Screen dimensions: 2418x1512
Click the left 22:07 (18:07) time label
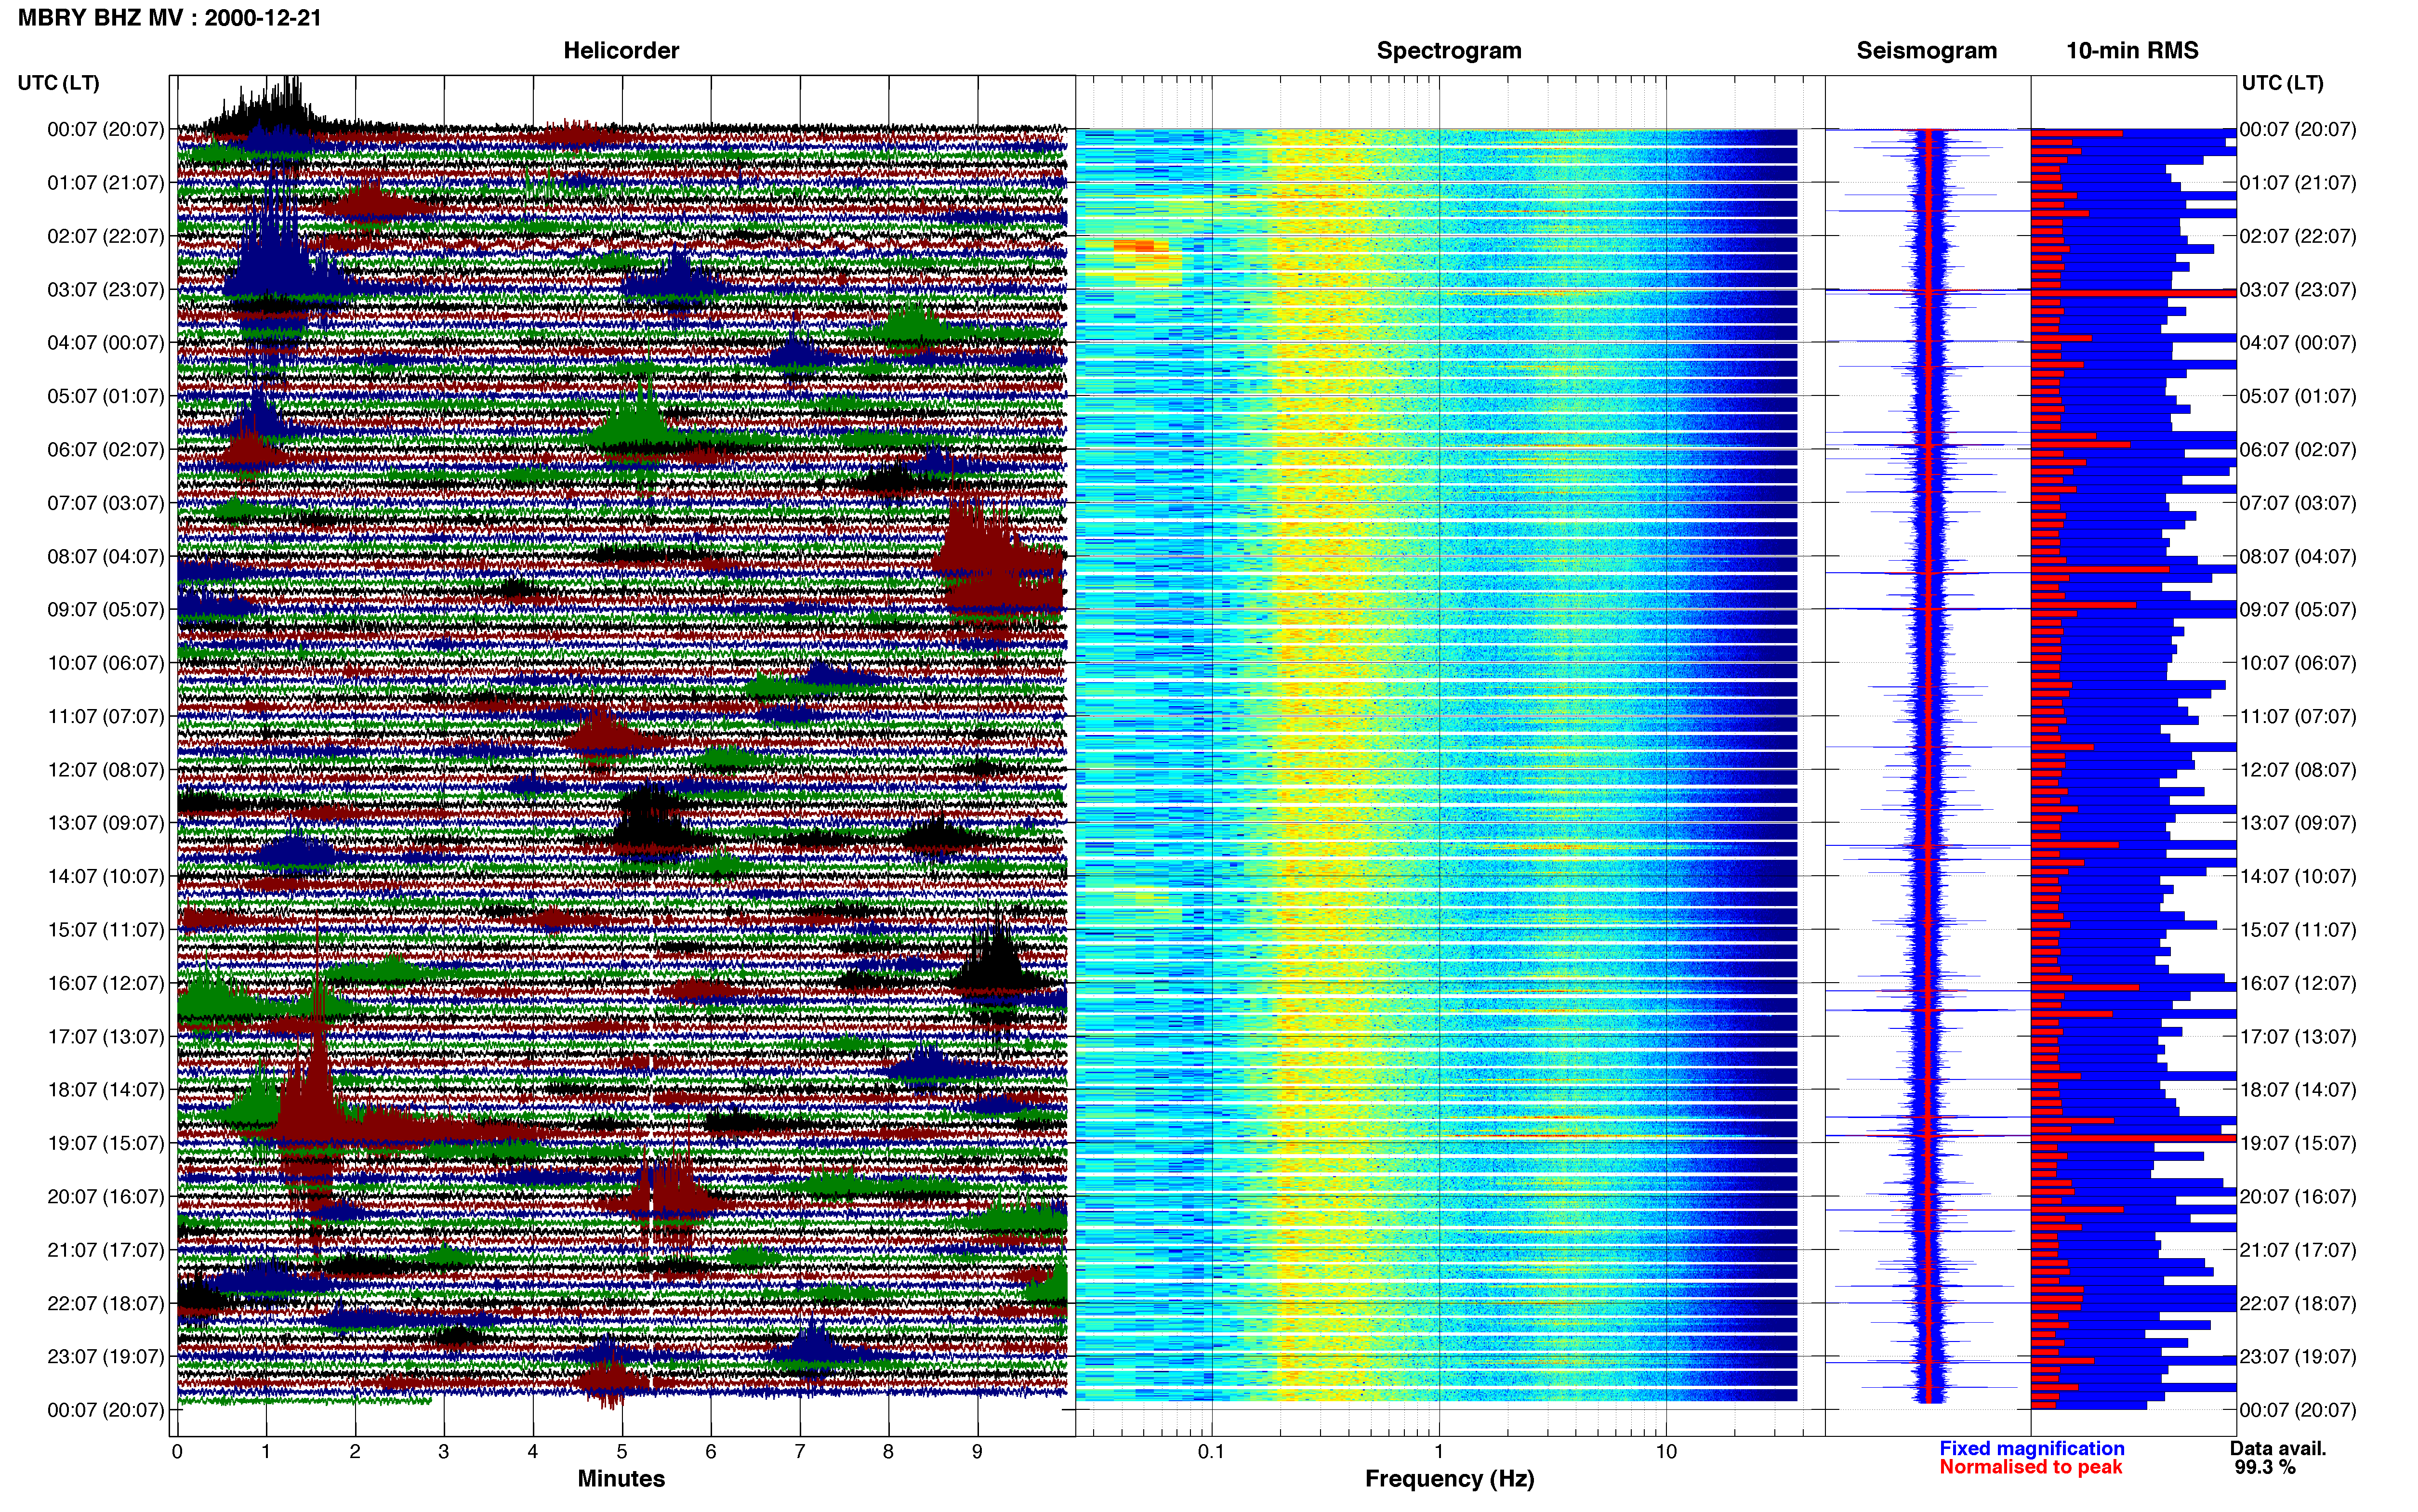coord(105,1303)
